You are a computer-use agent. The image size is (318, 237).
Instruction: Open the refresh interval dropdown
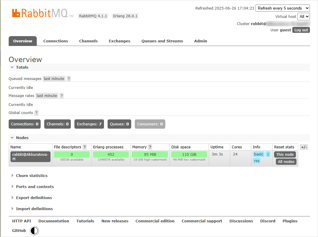282,8
